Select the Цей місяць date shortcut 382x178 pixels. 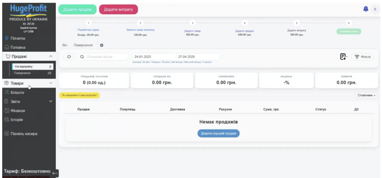tap(176, 62)
